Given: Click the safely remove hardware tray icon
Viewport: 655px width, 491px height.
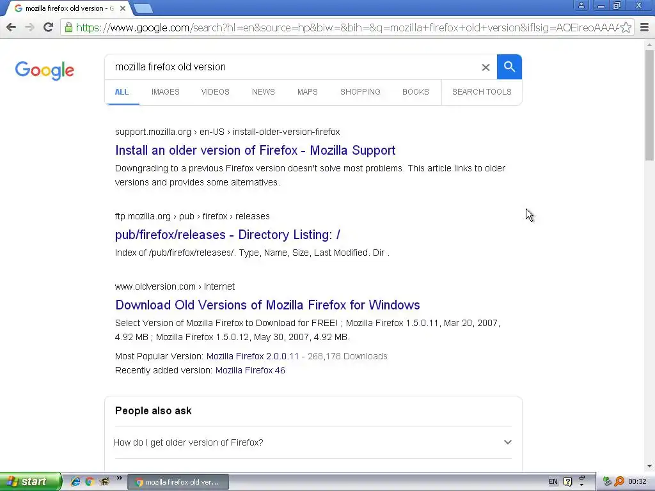Looking at the screenshot, I should (x=608, y=481).
